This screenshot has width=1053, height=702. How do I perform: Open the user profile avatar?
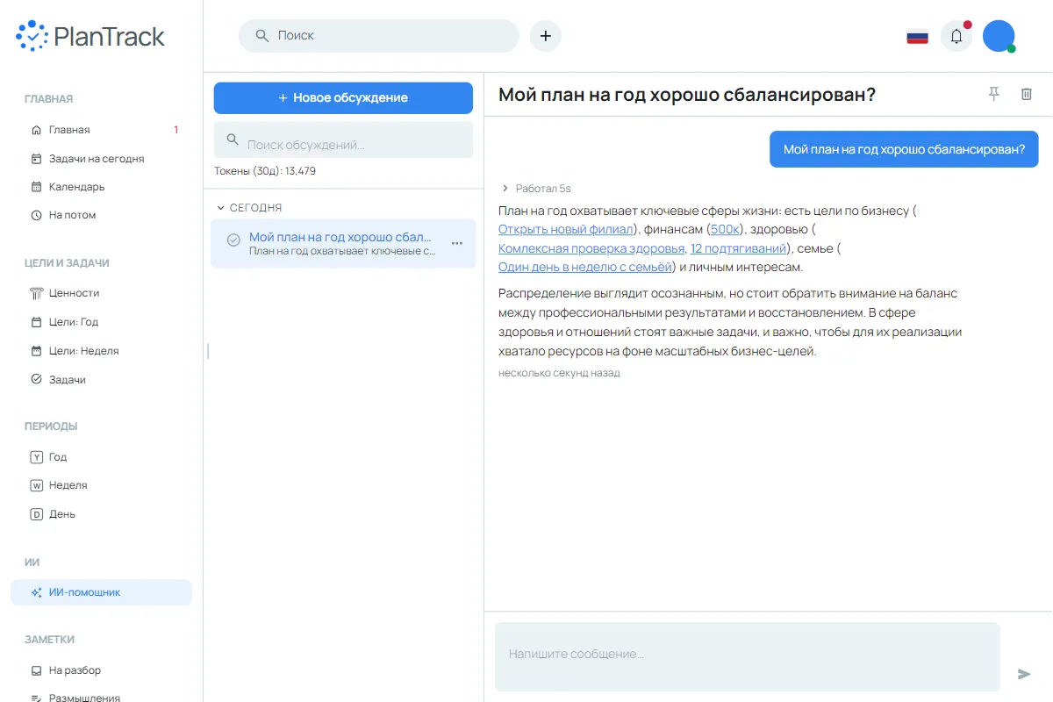999,36
